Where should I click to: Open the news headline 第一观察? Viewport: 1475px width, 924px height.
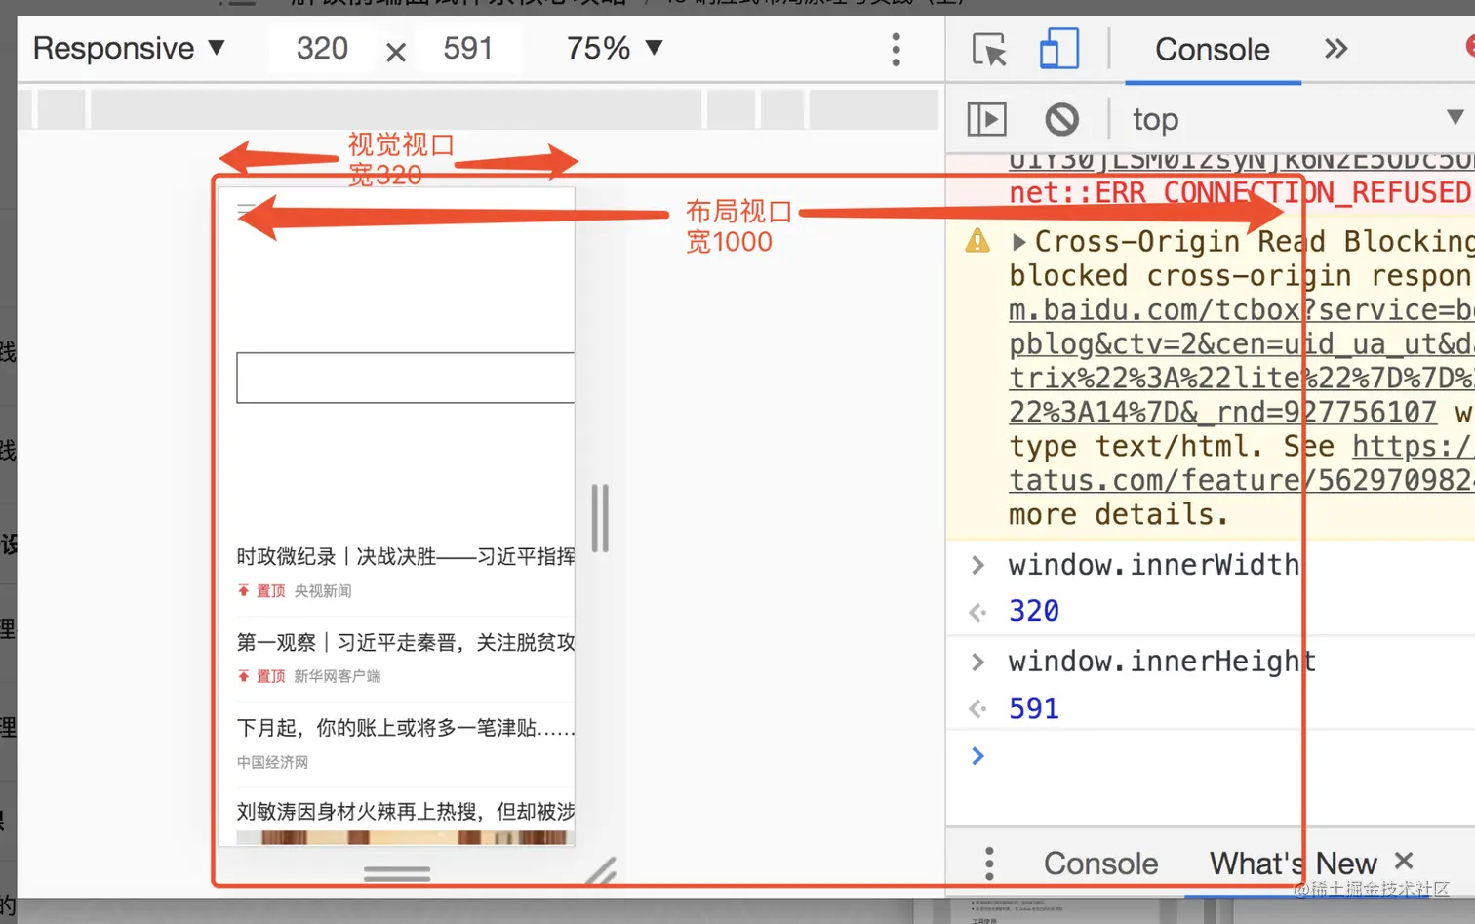tap(405, 642)
